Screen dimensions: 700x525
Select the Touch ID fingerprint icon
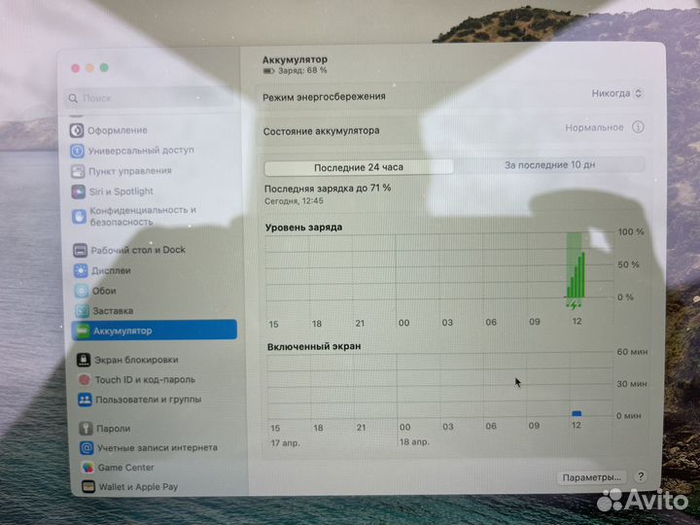tap(85, 380)
